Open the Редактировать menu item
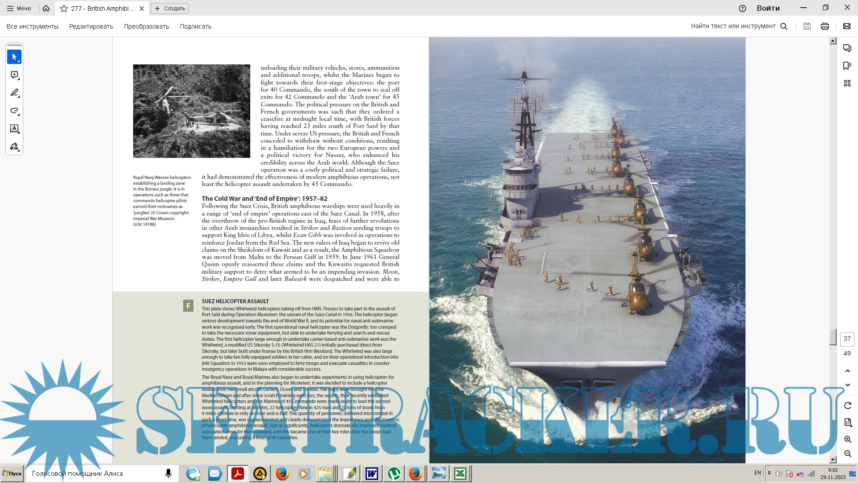The image size is (858, 483). coord(91,26)
